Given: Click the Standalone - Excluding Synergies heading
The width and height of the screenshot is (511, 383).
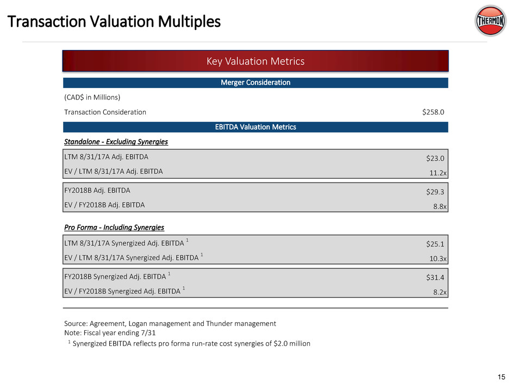Looking at the screenshot, I should [116, 142].
